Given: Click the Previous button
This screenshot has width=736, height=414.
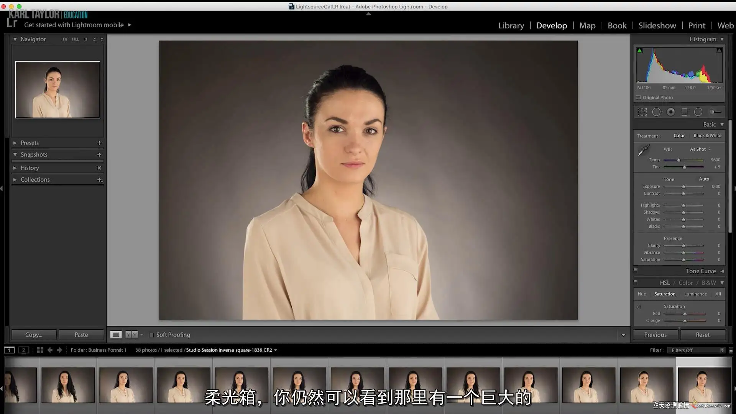Looking at the screenshot, I should tap(655, 335).
